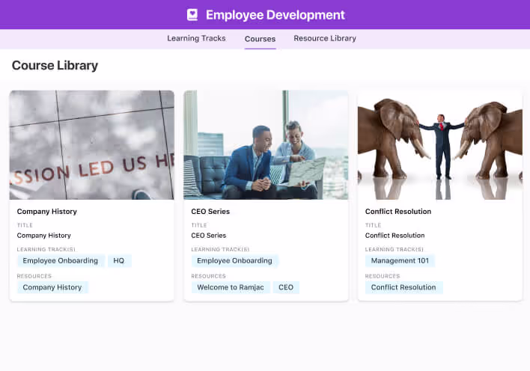Open the Welcome to Ramjac resource tag

point(229,287)
